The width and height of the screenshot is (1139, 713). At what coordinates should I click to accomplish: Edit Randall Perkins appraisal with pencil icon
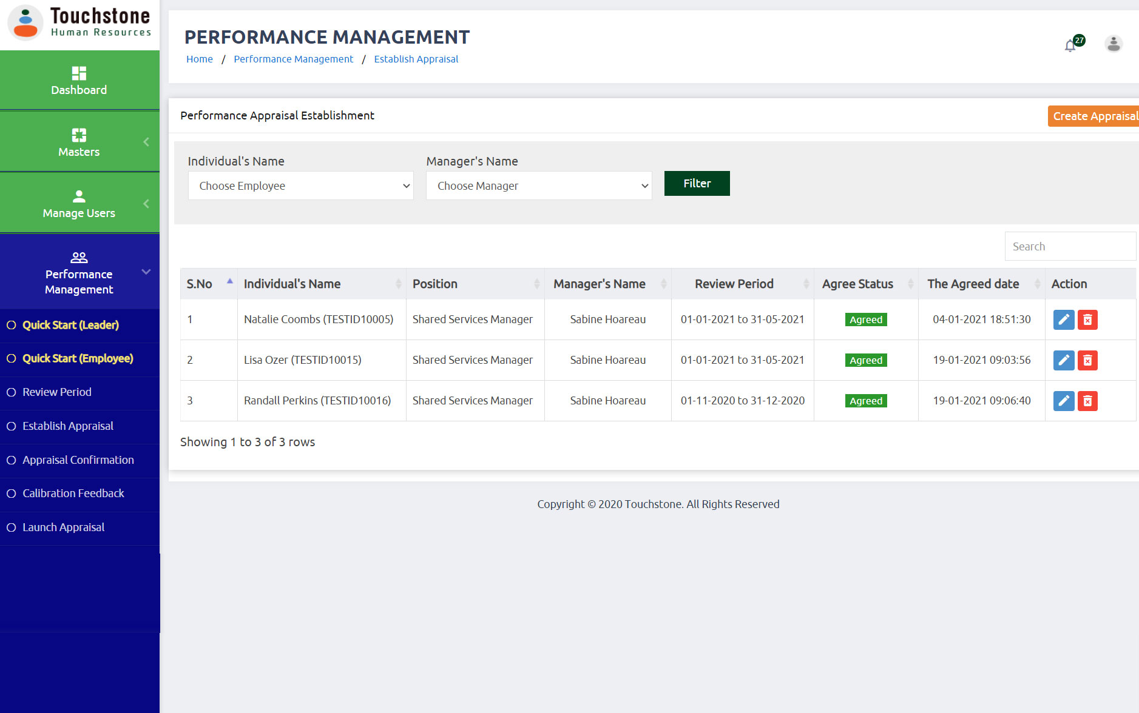tap(1063, 401)
